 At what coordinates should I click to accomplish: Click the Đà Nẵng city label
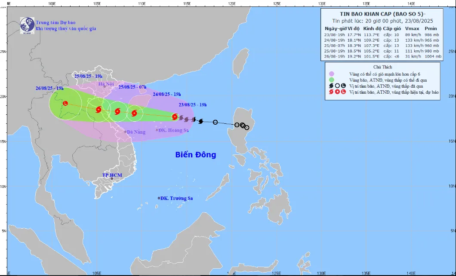coord(136,132)
